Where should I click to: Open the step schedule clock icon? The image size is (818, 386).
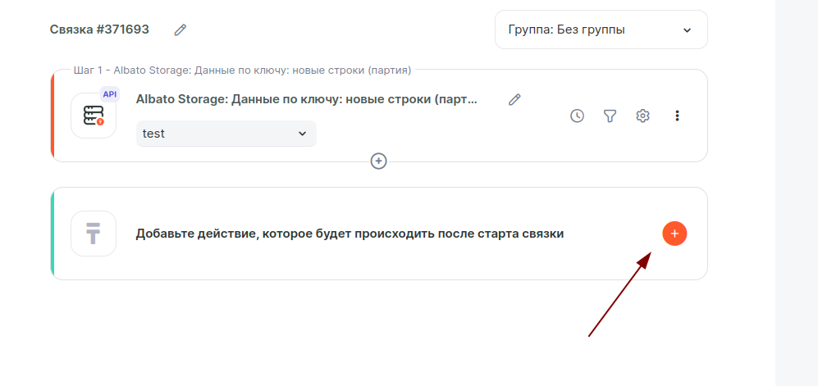tap(578, 116)
